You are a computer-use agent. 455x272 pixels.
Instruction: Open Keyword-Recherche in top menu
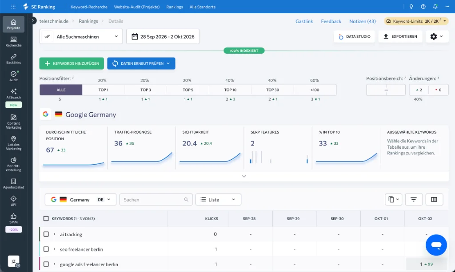(x=89, y=7)
